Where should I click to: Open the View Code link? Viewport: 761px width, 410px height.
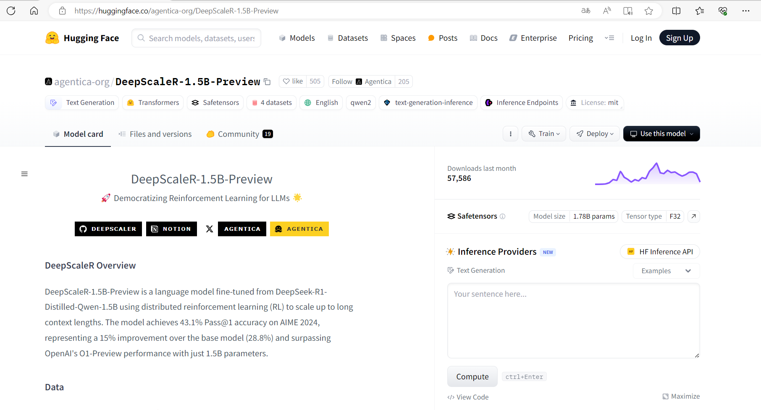pyautogui.click(x=468, y=397)
